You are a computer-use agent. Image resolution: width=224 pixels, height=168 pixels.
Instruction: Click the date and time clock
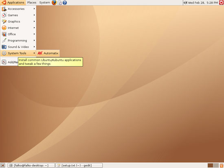click(x=203, y=2)
